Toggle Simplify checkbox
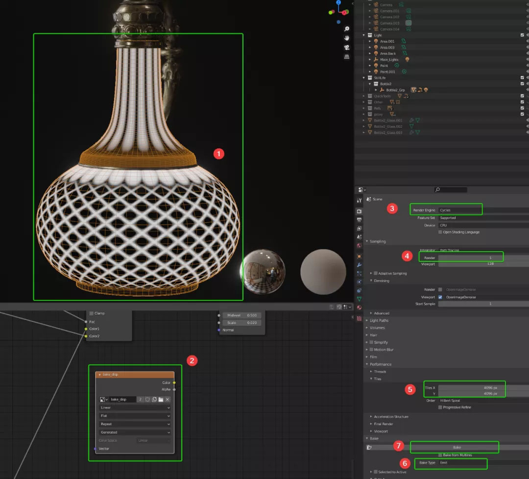The width and height of the screenshot is (529, 479). coord(371,342)
